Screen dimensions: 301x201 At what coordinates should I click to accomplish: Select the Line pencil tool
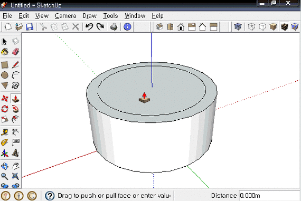(x=15, y=65)
